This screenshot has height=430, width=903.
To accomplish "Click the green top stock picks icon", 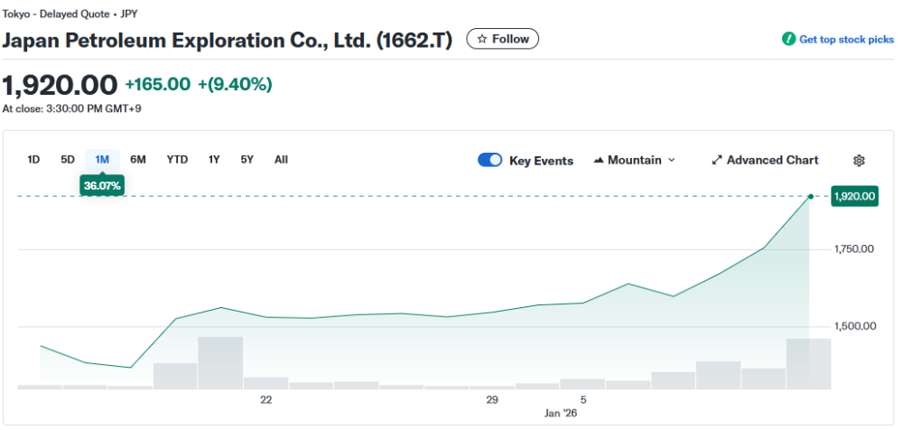I will (x=788, y=39).
